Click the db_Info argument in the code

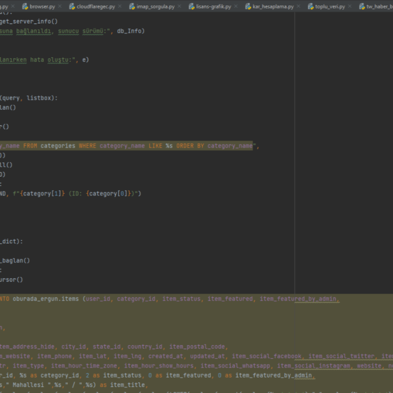point(129,31)
